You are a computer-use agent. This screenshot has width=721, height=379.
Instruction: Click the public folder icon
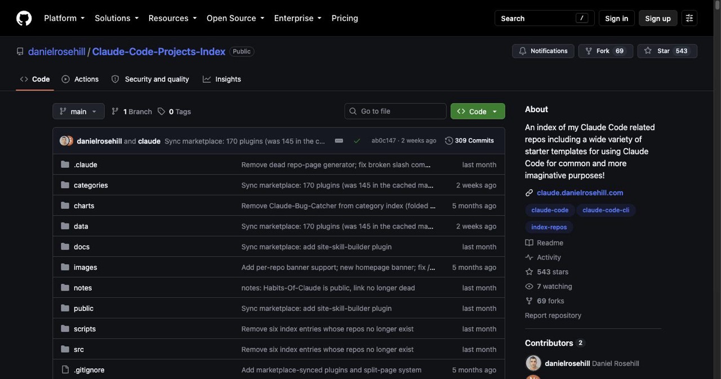65,308
